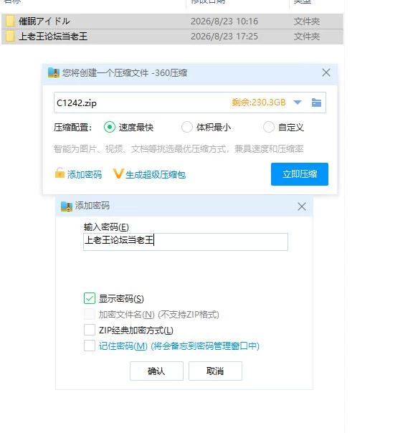
Task: Select the 速度最快 compression option
Action: coord(110,127)
